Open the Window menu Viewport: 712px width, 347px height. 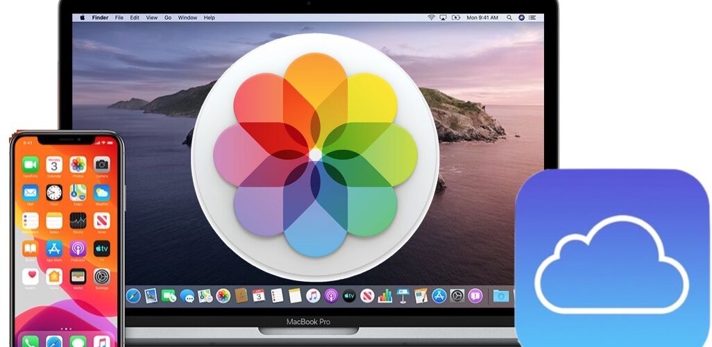point(187,18)
